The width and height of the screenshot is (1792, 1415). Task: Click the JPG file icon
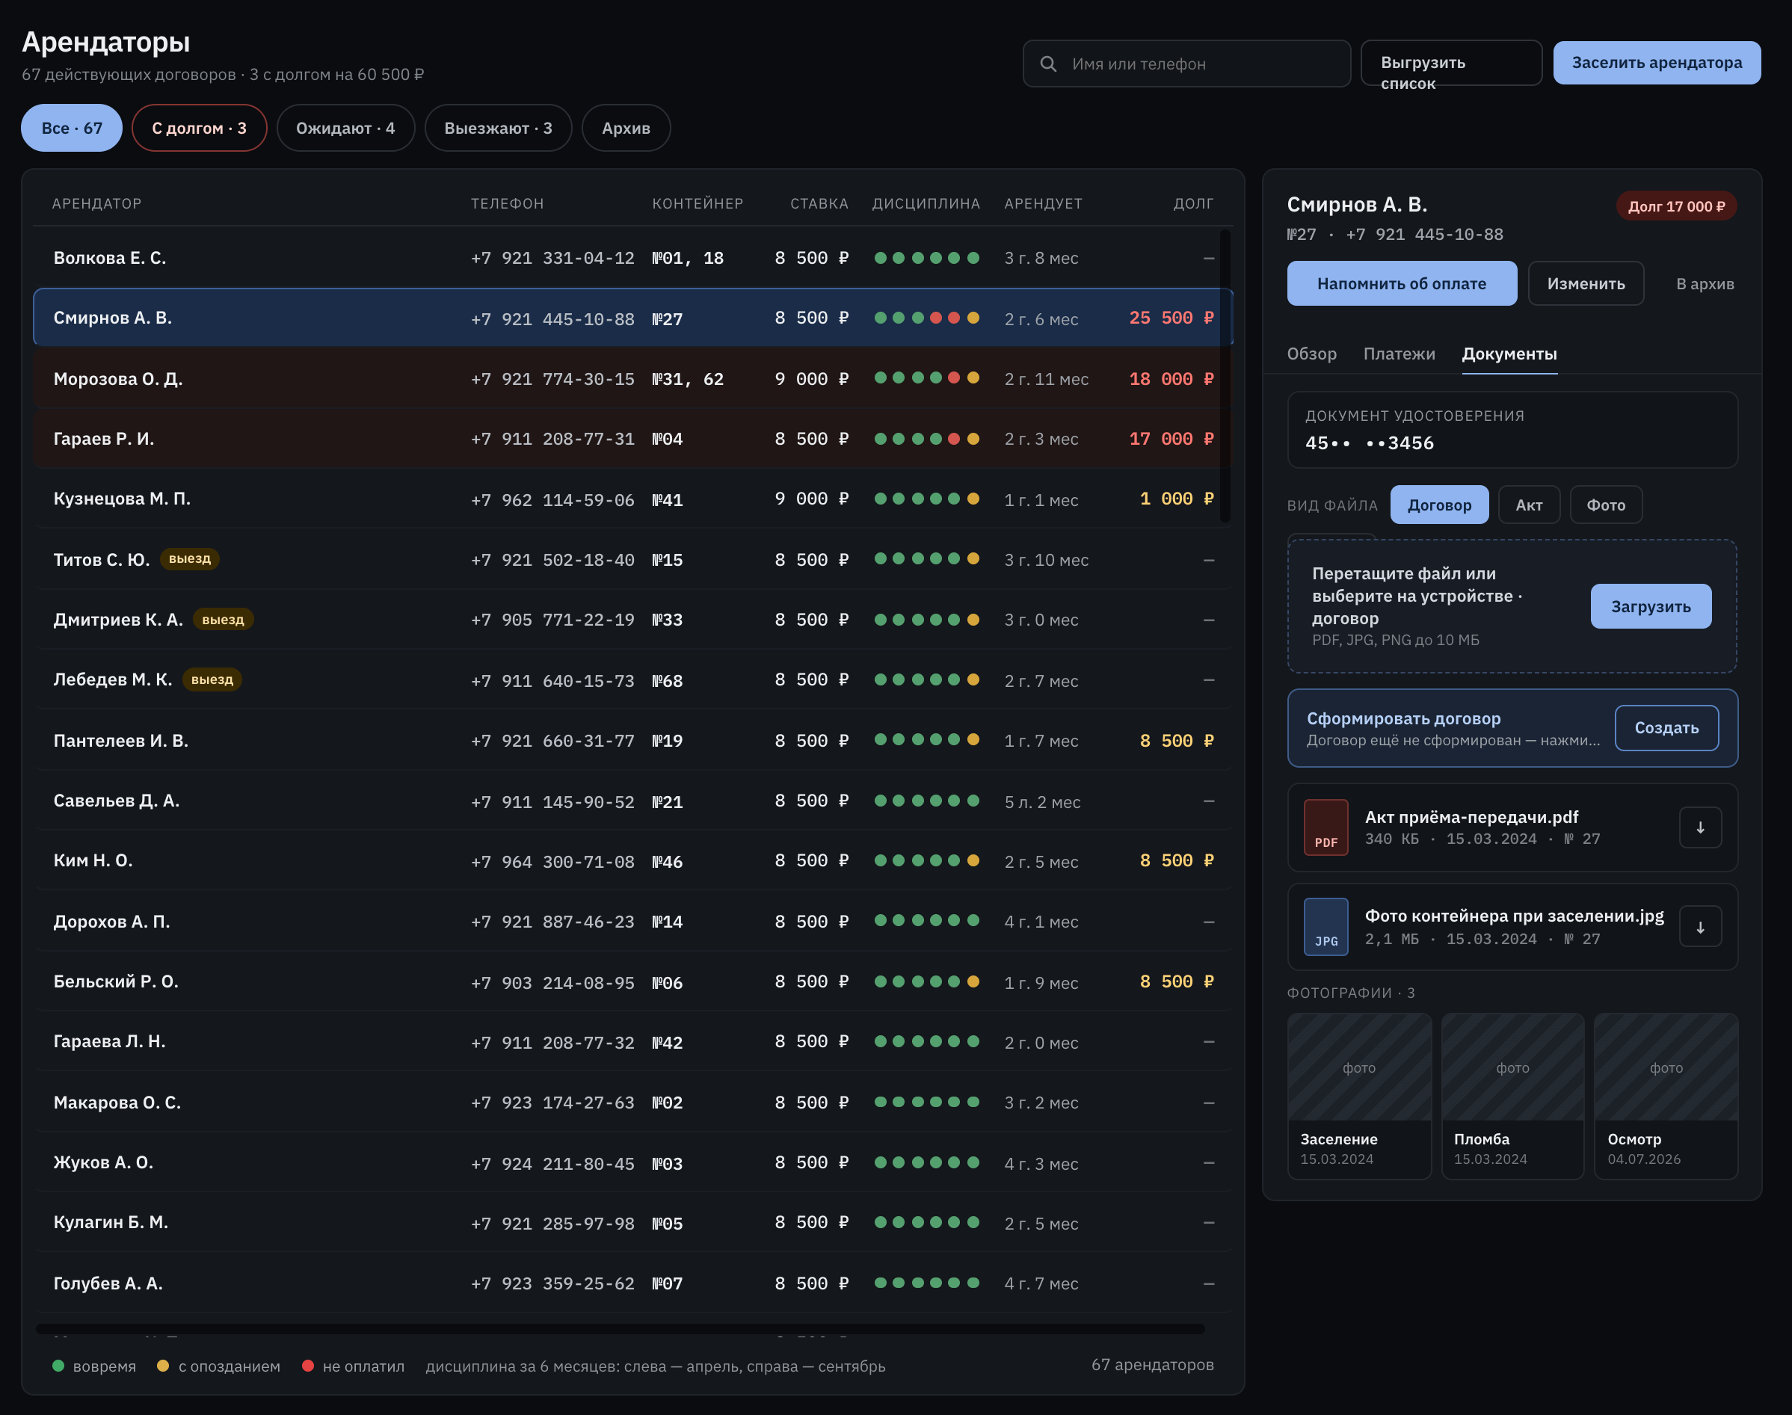pos(1325,927)
